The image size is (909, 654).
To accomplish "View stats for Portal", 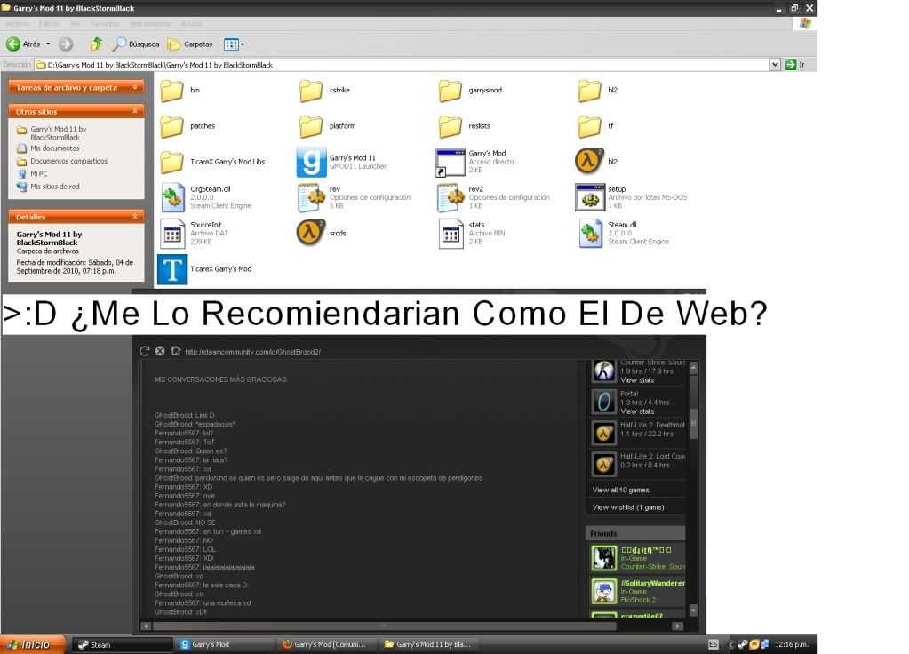I will pyautogui.click(x=637, y=411).
